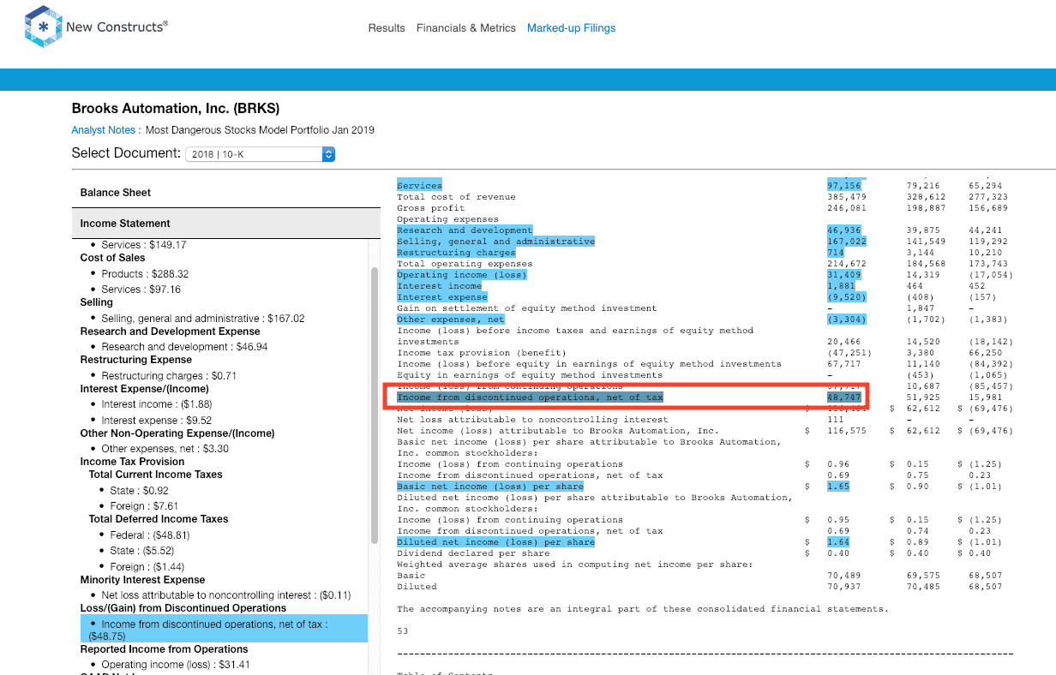Screen dimensions: 1056x675
Task: Click the highlighted value 31,409 in the filing
Action: pos(843,275)
